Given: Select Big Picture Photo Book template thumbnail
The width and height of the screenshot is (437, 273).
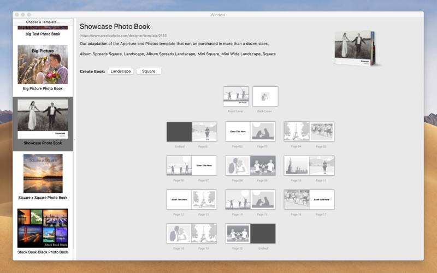Looking at the screenshot, I should [x=43, y=64].
